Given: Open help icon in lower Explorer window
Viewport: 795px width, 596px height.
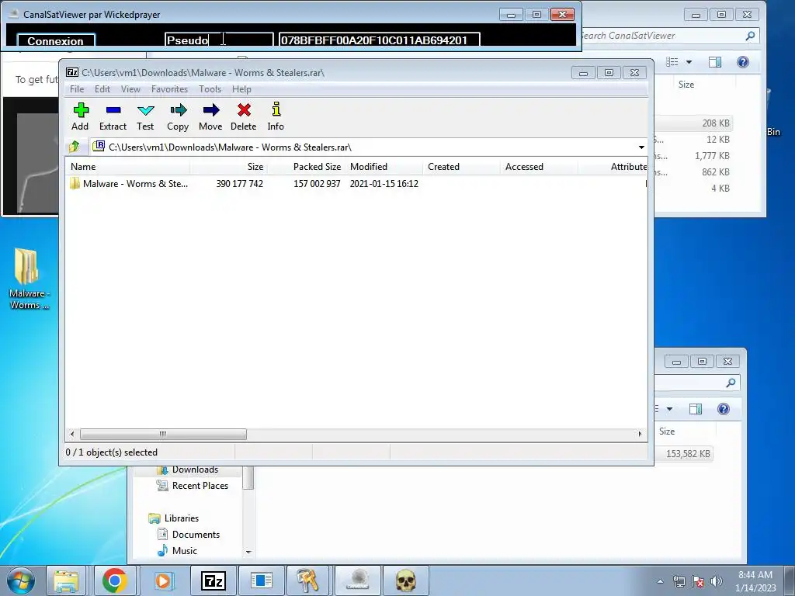Looking at the screenshot, I should pos(724,409).
